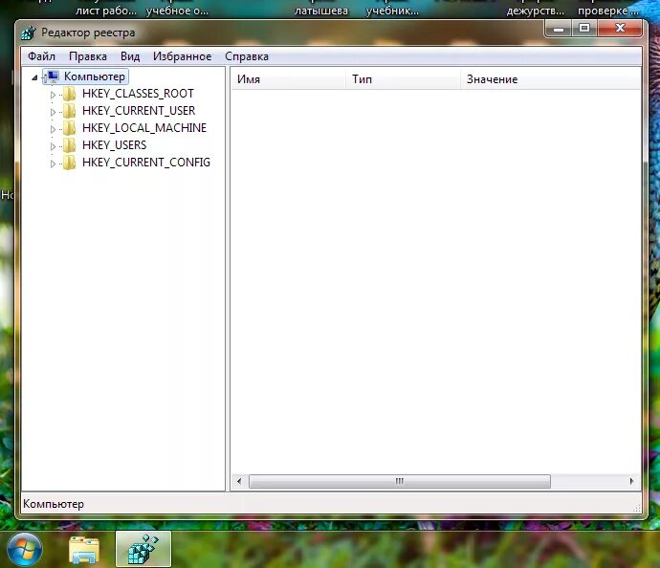Open the Вид menu
The image size is (660, 568).
[x=130, y=56]
